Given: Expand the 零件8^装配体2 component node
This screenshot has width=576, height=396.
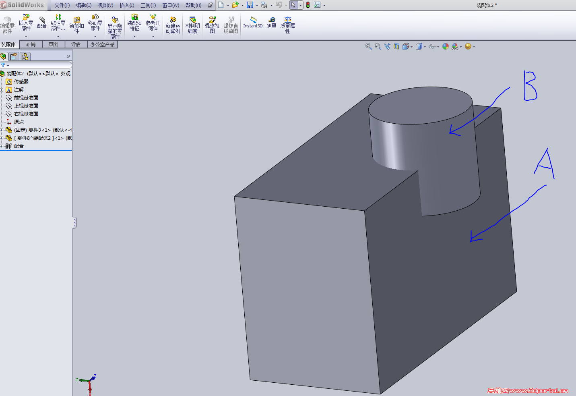Looking at the screenshot, I should click(2, 138).
